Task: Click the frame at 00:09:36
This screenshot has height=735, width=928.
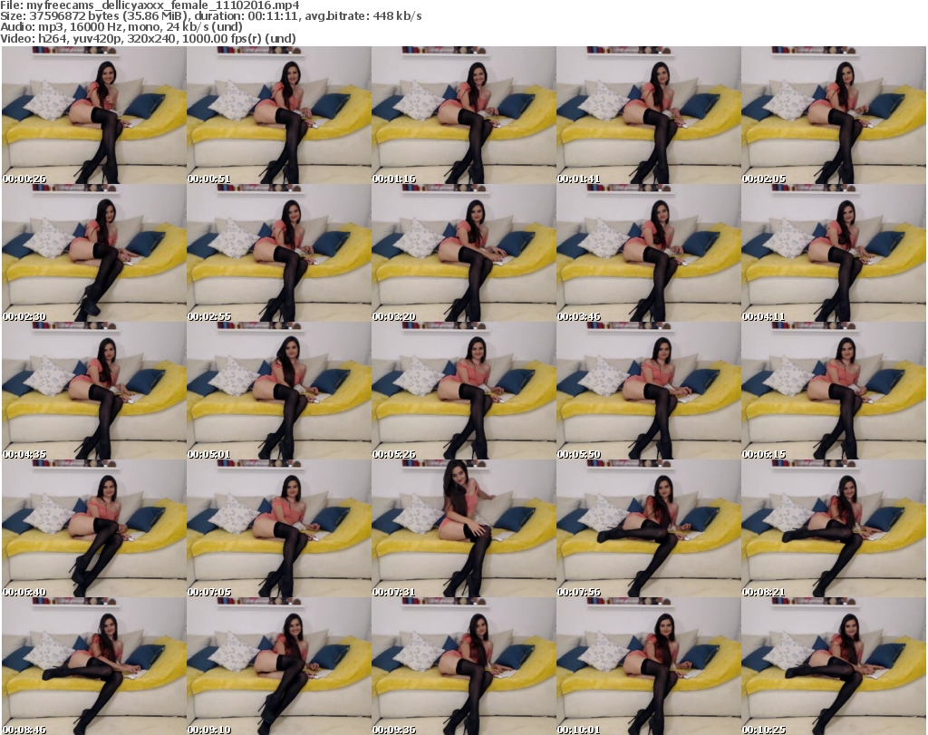Action: (x=463, y=666)
